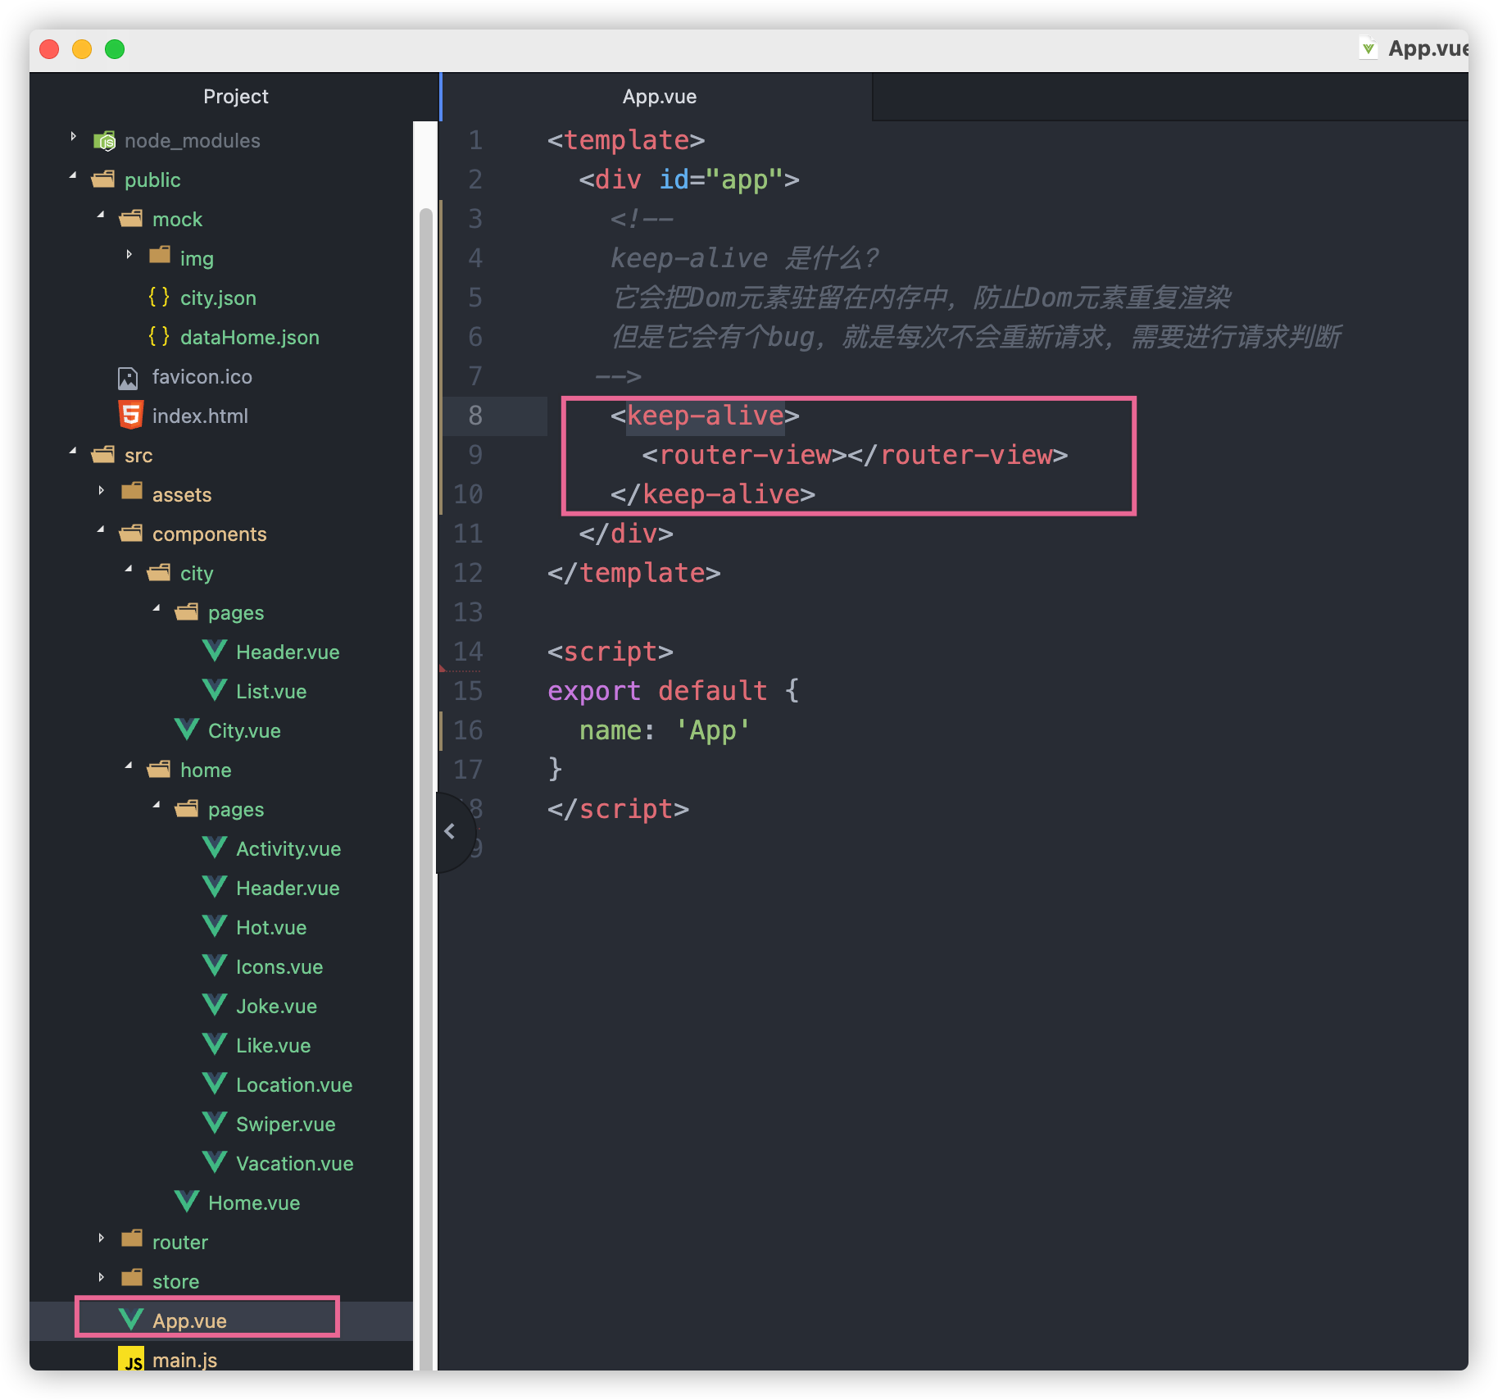
Task: Switch to the App.vue editor tab
Action: click(658, 97)
